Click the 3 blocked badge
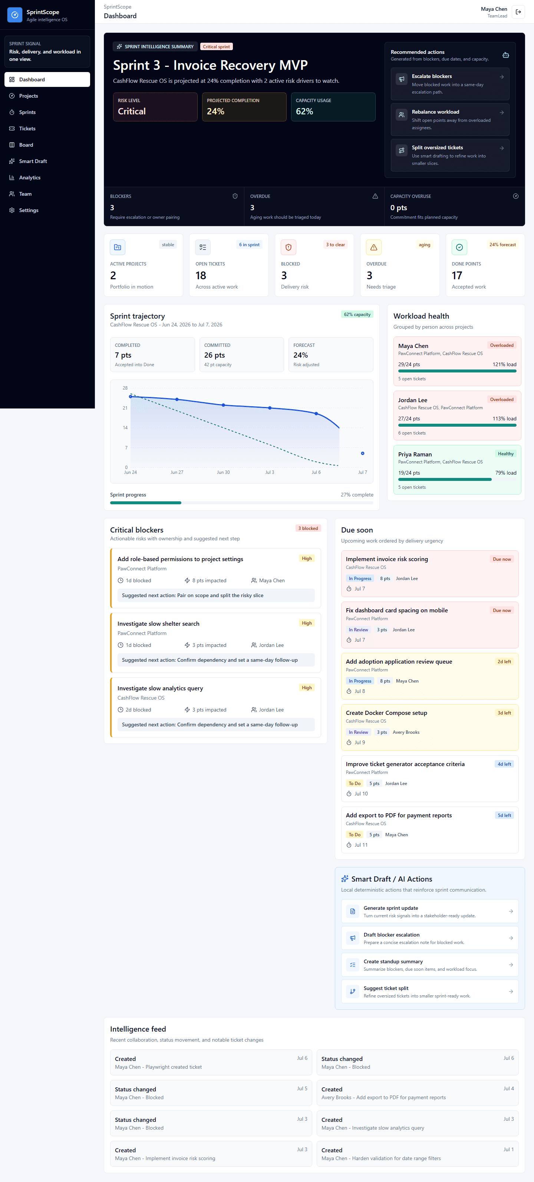 click(308, 528)
